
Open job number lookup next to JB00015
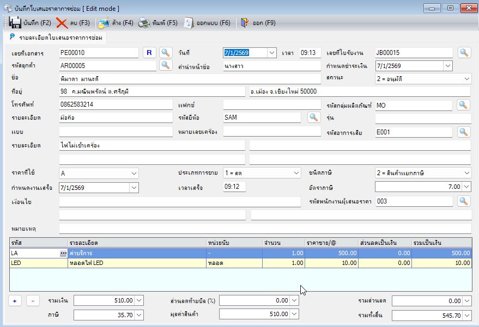click(464, 52)
